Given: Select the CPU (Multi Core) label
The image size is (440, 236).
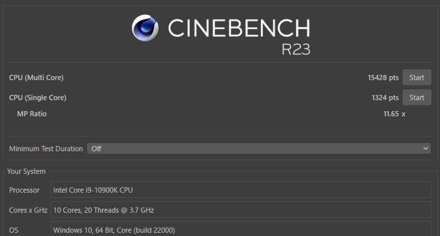Looking at the screenshot, I should [x=36, y=78].
